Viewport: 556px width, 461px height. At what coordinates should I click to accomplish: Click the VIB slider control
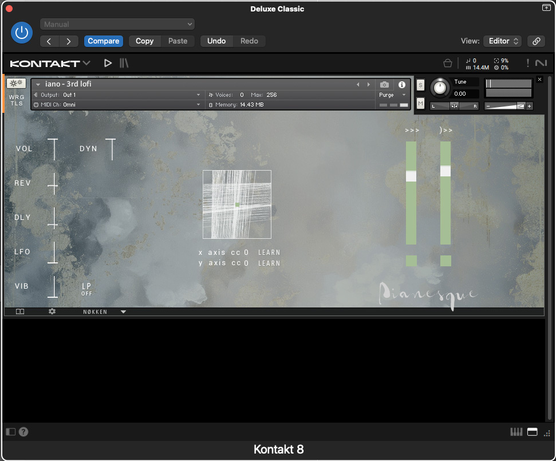coord(53,286)
